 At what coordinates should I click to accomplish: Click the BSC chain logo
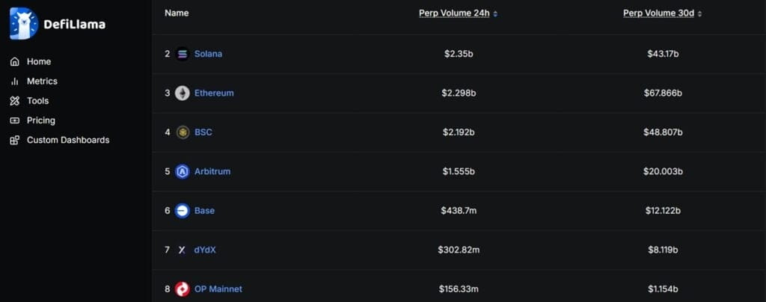(x=183, y=132)
